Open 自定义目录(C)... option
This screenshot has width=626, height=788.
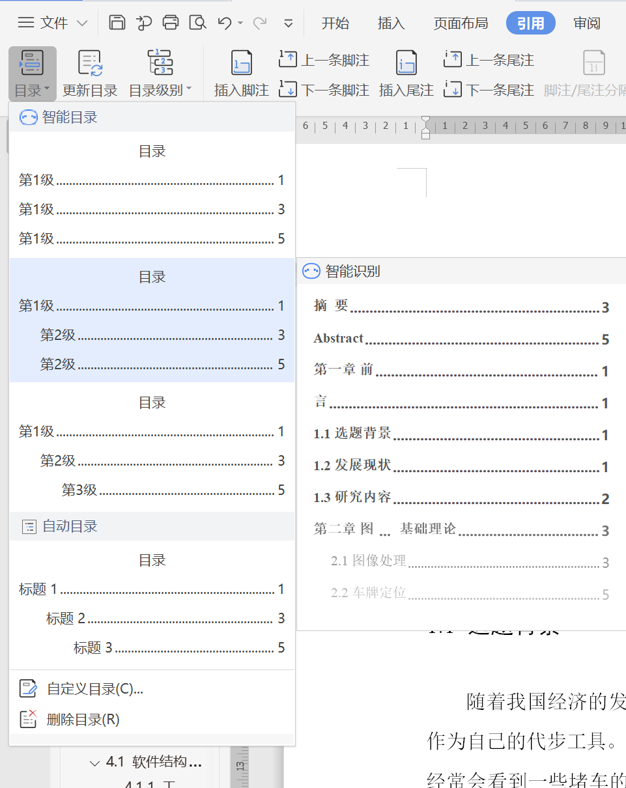tap(152, 688)
